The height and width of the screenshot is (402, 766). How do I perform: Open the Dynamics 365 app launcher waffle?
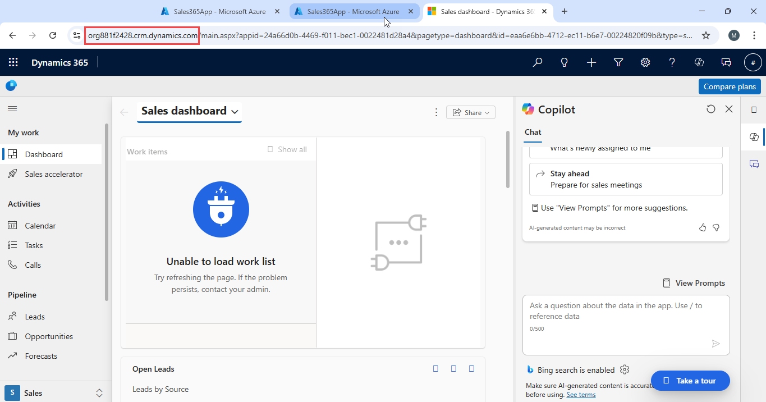[13, 62]
